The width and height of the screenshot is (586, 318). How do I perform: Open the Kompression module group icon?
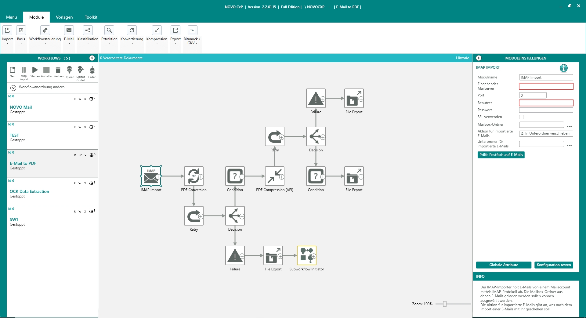[157, 30]
